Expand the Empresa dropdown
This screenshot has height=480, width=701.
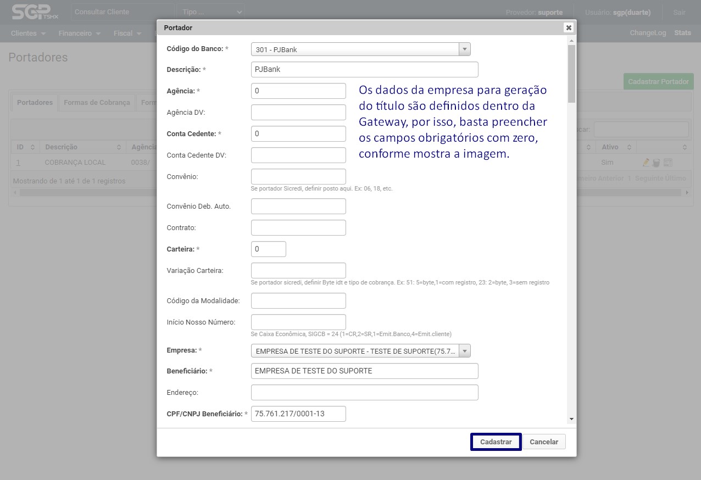pos(465,351)
